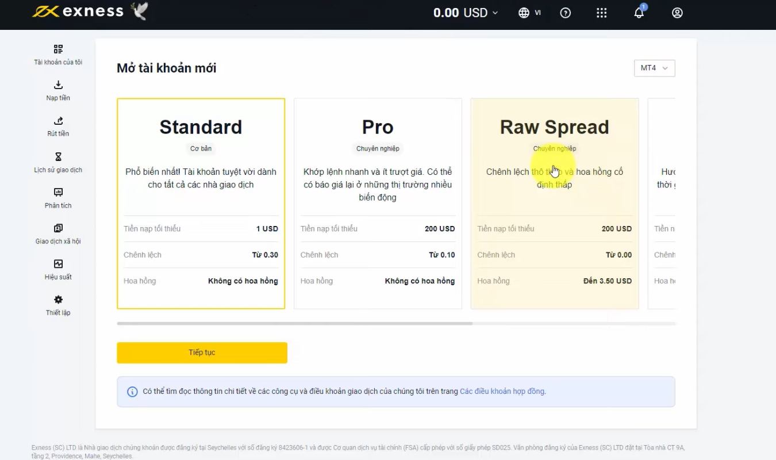Image resolution: width=776 pixels, height=460 pixels.
Task: Click the Pro card title text
Action: [x=378, y=127]
